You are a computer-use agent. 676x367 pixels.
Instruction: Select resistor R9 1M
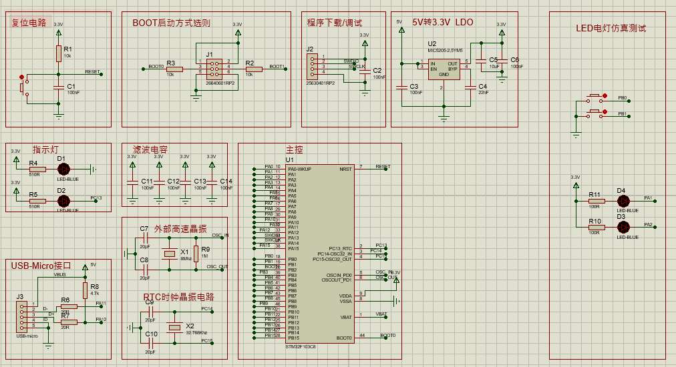point(196,254)
